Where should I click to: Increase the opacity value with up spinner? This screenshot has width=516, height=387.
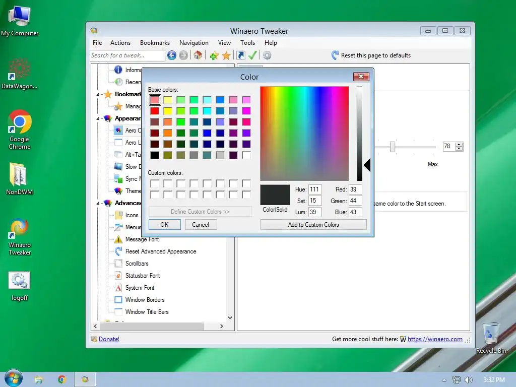coord(459,144)
